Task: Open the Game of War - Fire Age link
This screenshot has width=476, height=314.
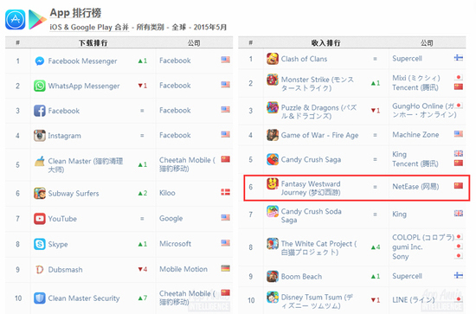Action: click(319, 135)
